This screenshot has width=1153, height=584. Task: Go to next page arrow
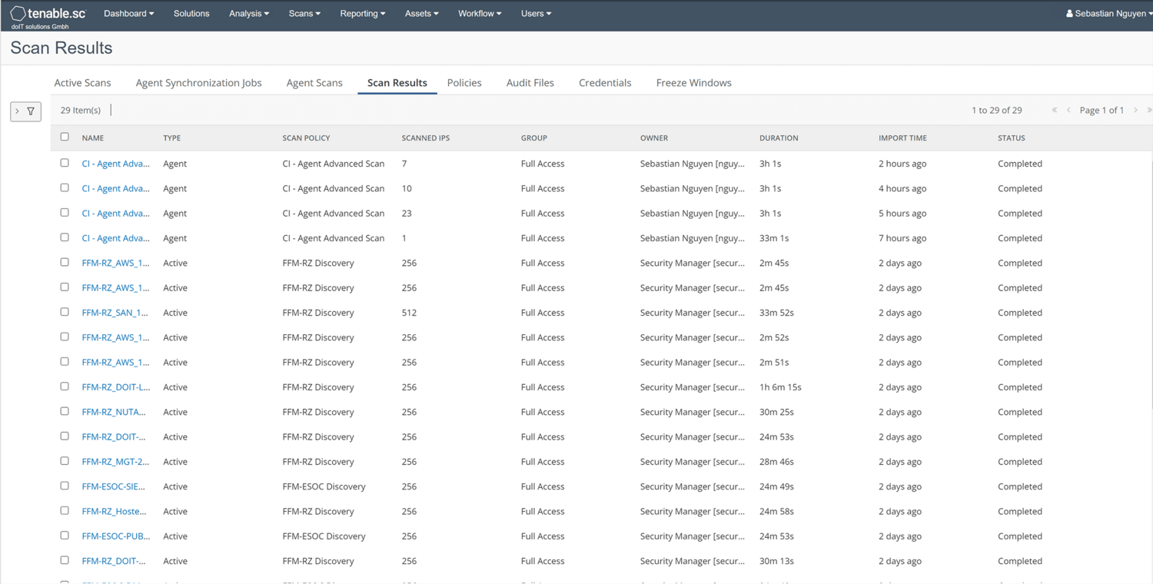pyautogui.click(x=1135, y=111)
